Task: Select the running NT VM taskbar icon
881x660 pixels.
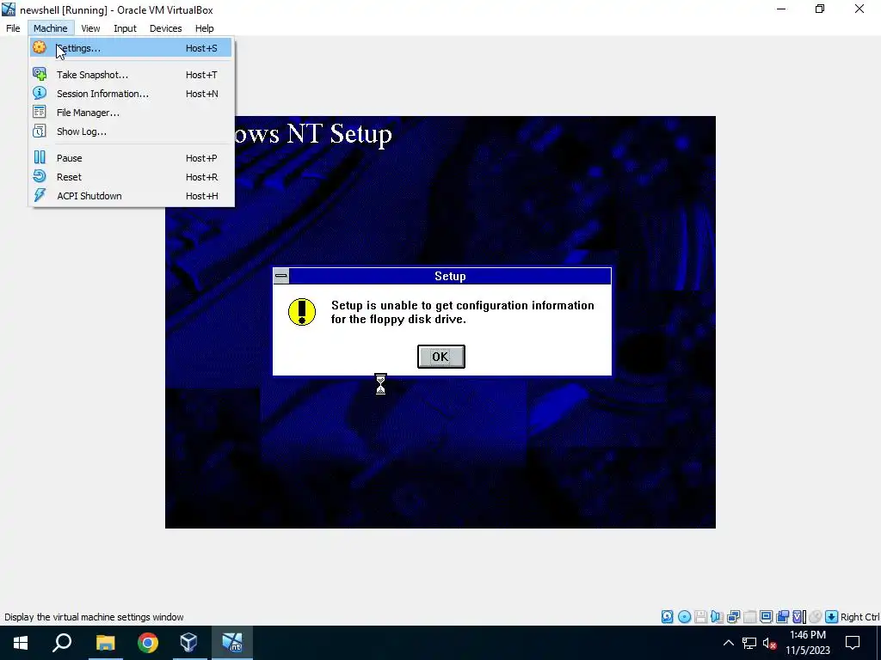Action: 232,643
